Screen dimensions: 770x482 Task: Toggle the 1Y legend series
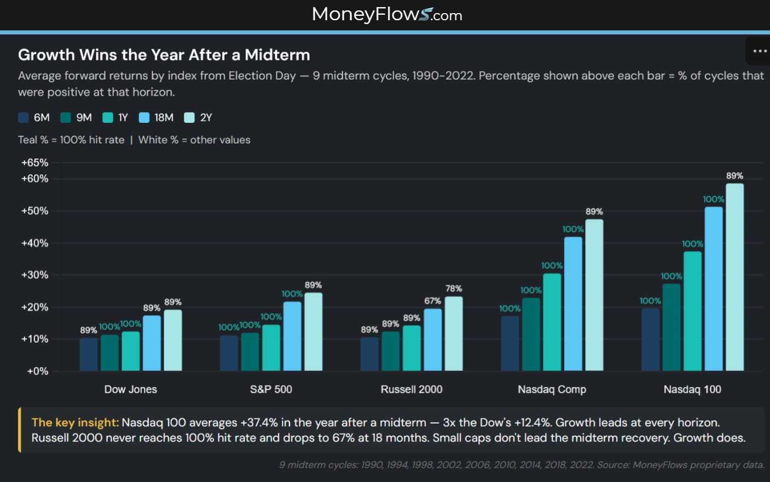pyautogui.click(x=115, y=117)
